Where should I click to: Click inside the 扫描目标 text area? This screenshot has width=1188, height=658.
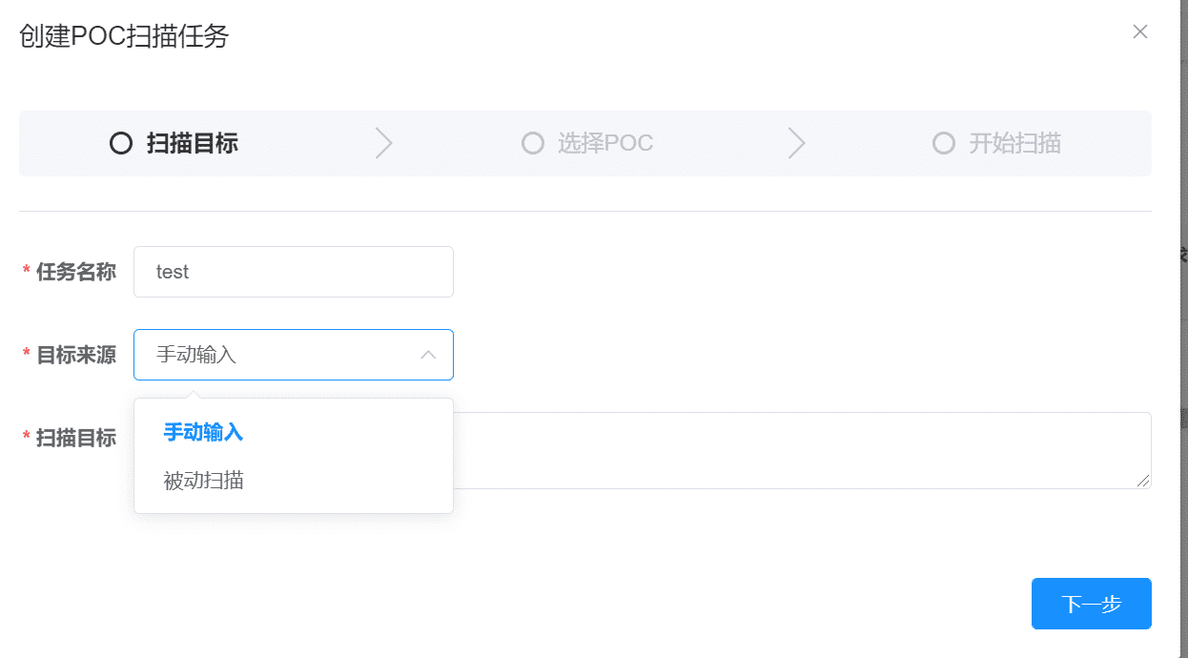pyautogui.click(x=802, y=450)
